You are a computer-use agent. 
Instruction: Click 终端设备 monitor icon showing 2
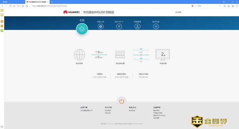[163, 54]
